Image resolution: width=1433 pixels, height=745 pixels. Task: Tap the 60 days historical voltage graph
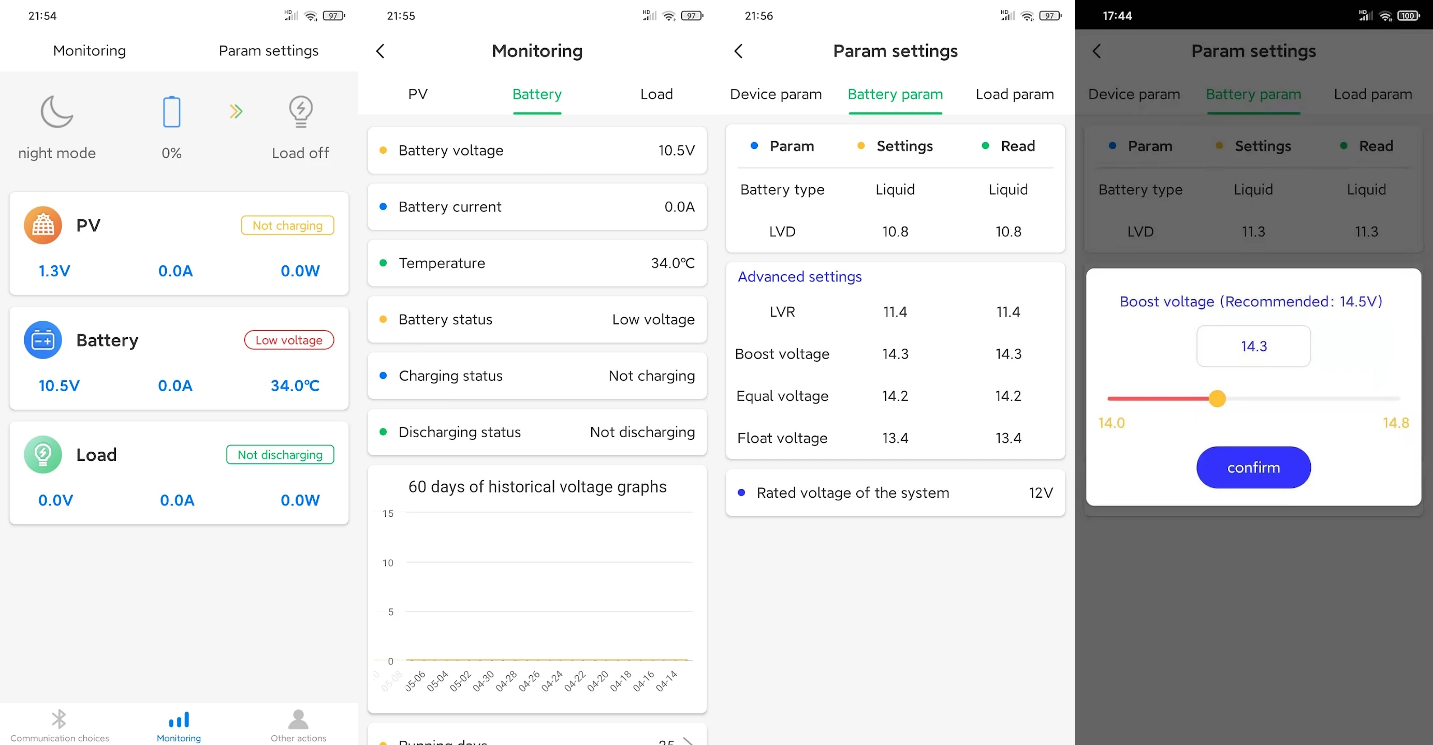537,589
